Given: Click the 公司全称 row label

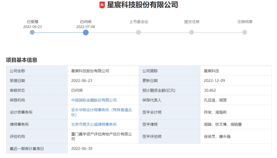Looking at the screenshot, I should coord(17,71).
